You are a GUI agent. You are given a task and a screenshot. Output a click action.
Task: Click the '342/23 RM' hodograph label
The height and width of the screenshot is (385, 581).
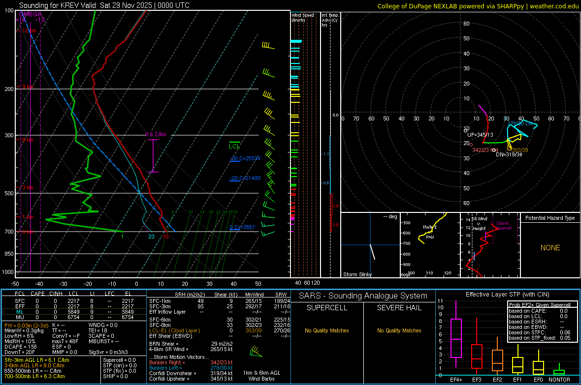[485, 150]
